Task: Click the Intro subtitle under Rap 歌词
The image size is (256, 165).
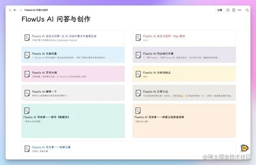Action: (145, 40)
